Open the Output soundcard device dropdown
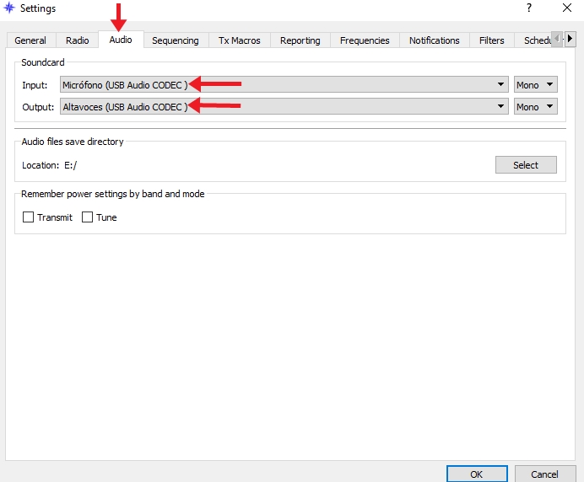The image size is (584, 482). point(284,107)
